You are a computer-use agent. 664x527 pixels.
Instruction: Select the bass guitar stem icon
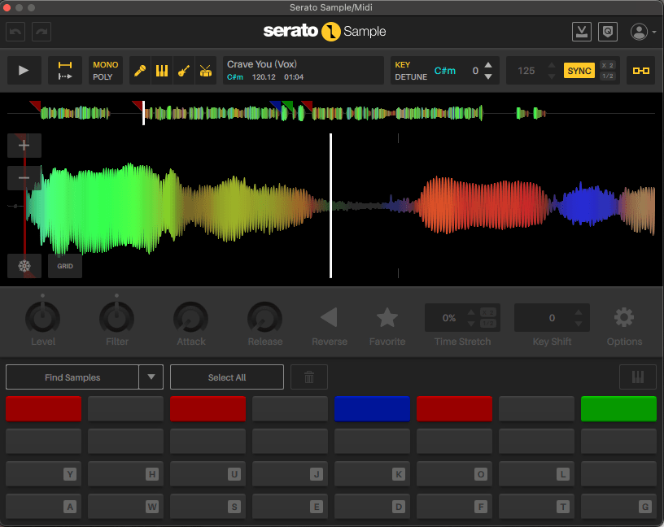tap(184, 71)
